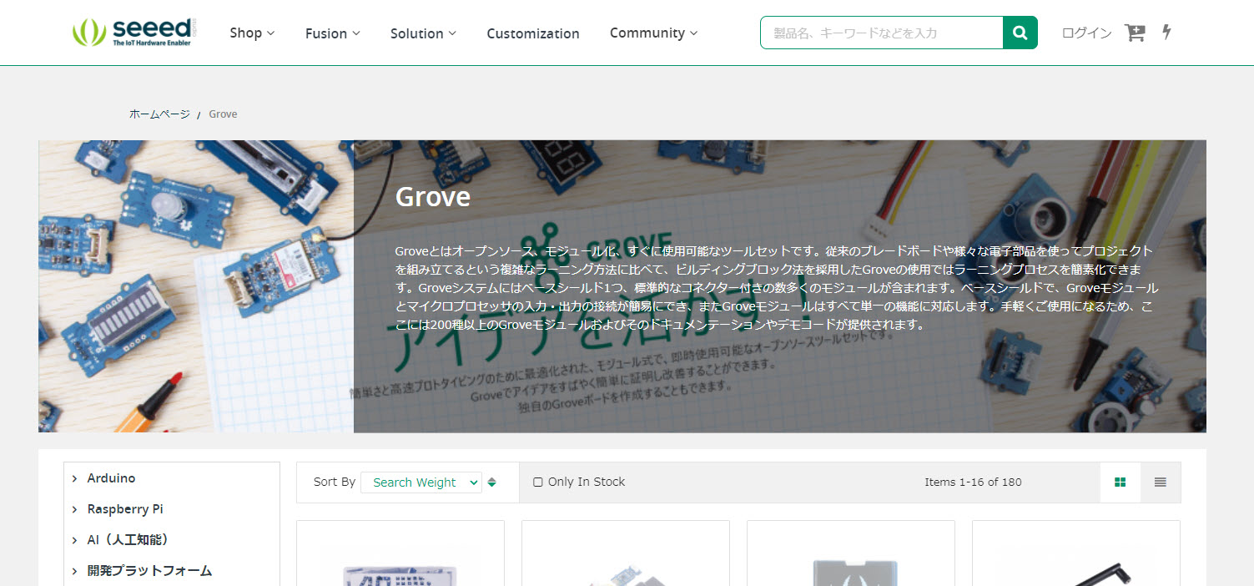
Task: Click the 'Sort By' label
Action: (x=335, y=482)
